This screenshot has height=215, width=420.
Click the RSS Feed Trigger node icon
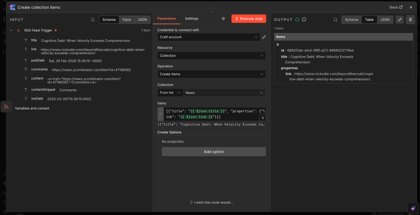tap(18, 30)
